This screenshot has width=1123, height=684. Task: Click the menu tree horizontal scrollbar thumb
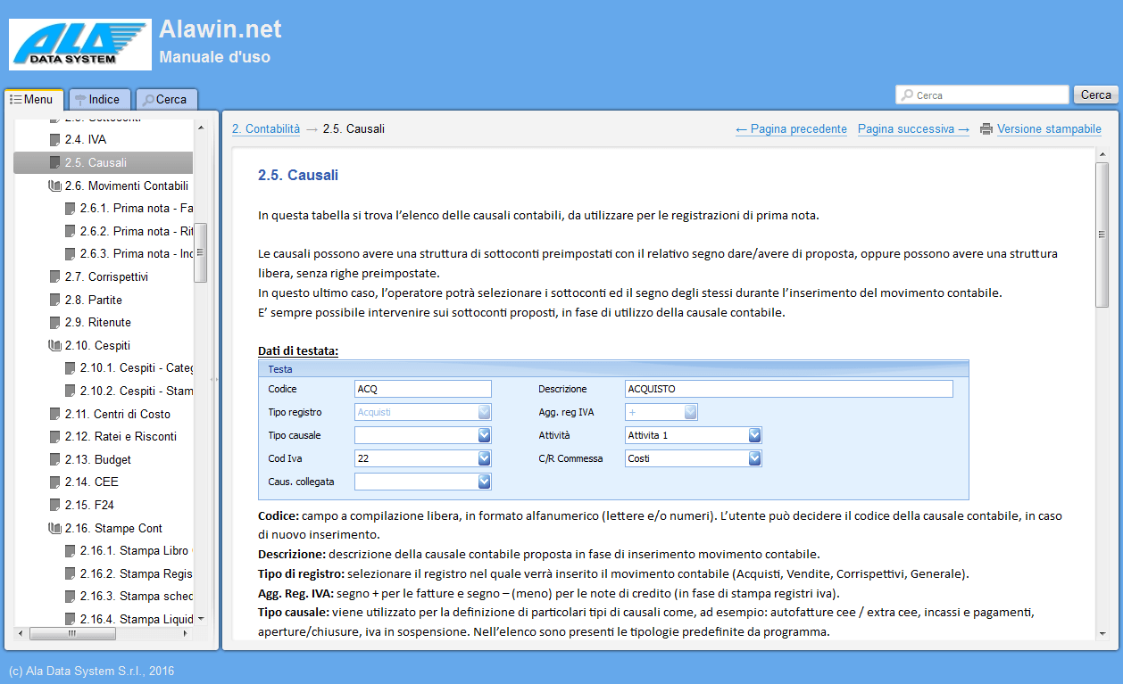point(73,633)
